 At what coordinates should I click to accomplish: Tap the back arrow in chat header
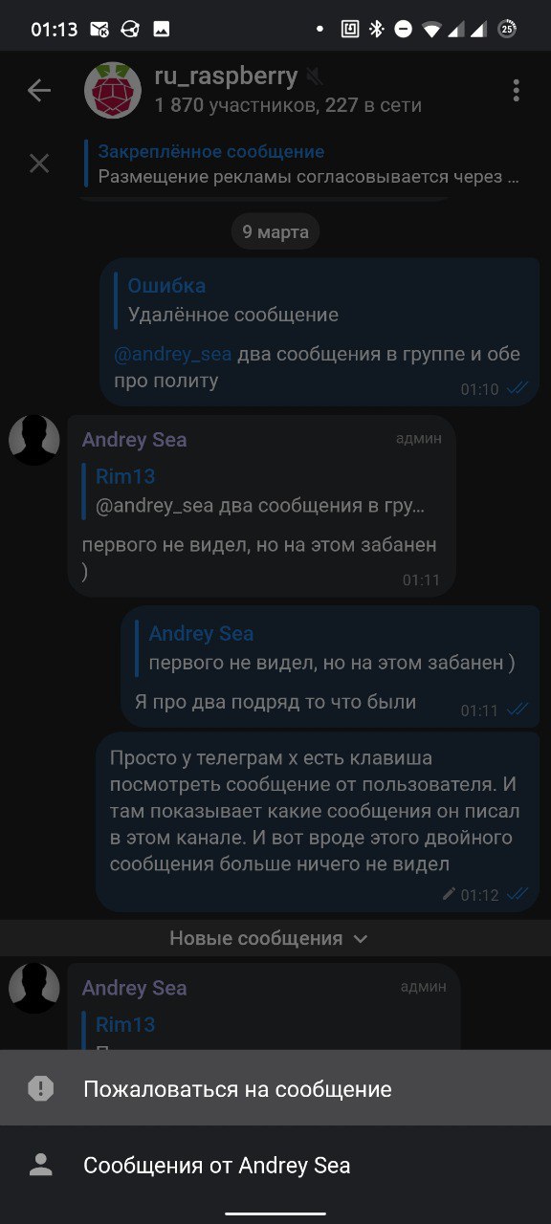pyautogui.click(x=39, y=91)
